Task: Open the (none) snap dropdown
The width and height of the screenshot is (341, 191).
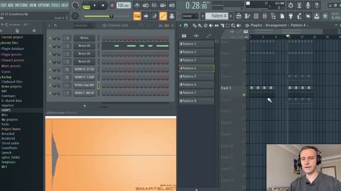Action: coord(190,16)
